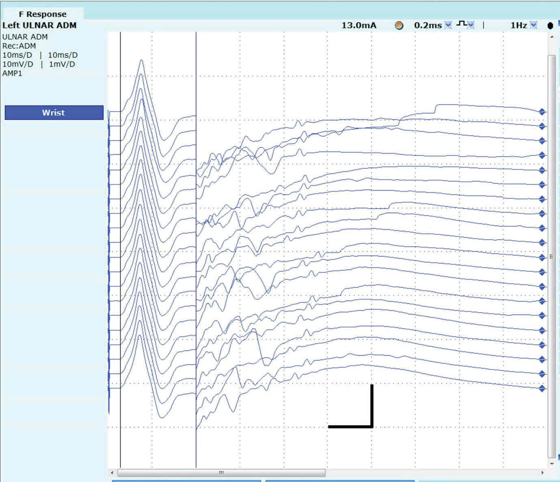Select the Wrist stimulation site button
The width and height of the screenshot is (560, 482).
[54, 112]
